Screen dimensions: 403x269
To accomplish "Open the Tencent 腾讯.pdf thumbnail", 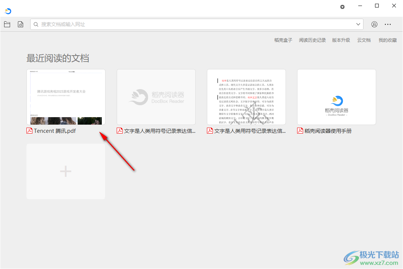I will (x=66, y=97).
